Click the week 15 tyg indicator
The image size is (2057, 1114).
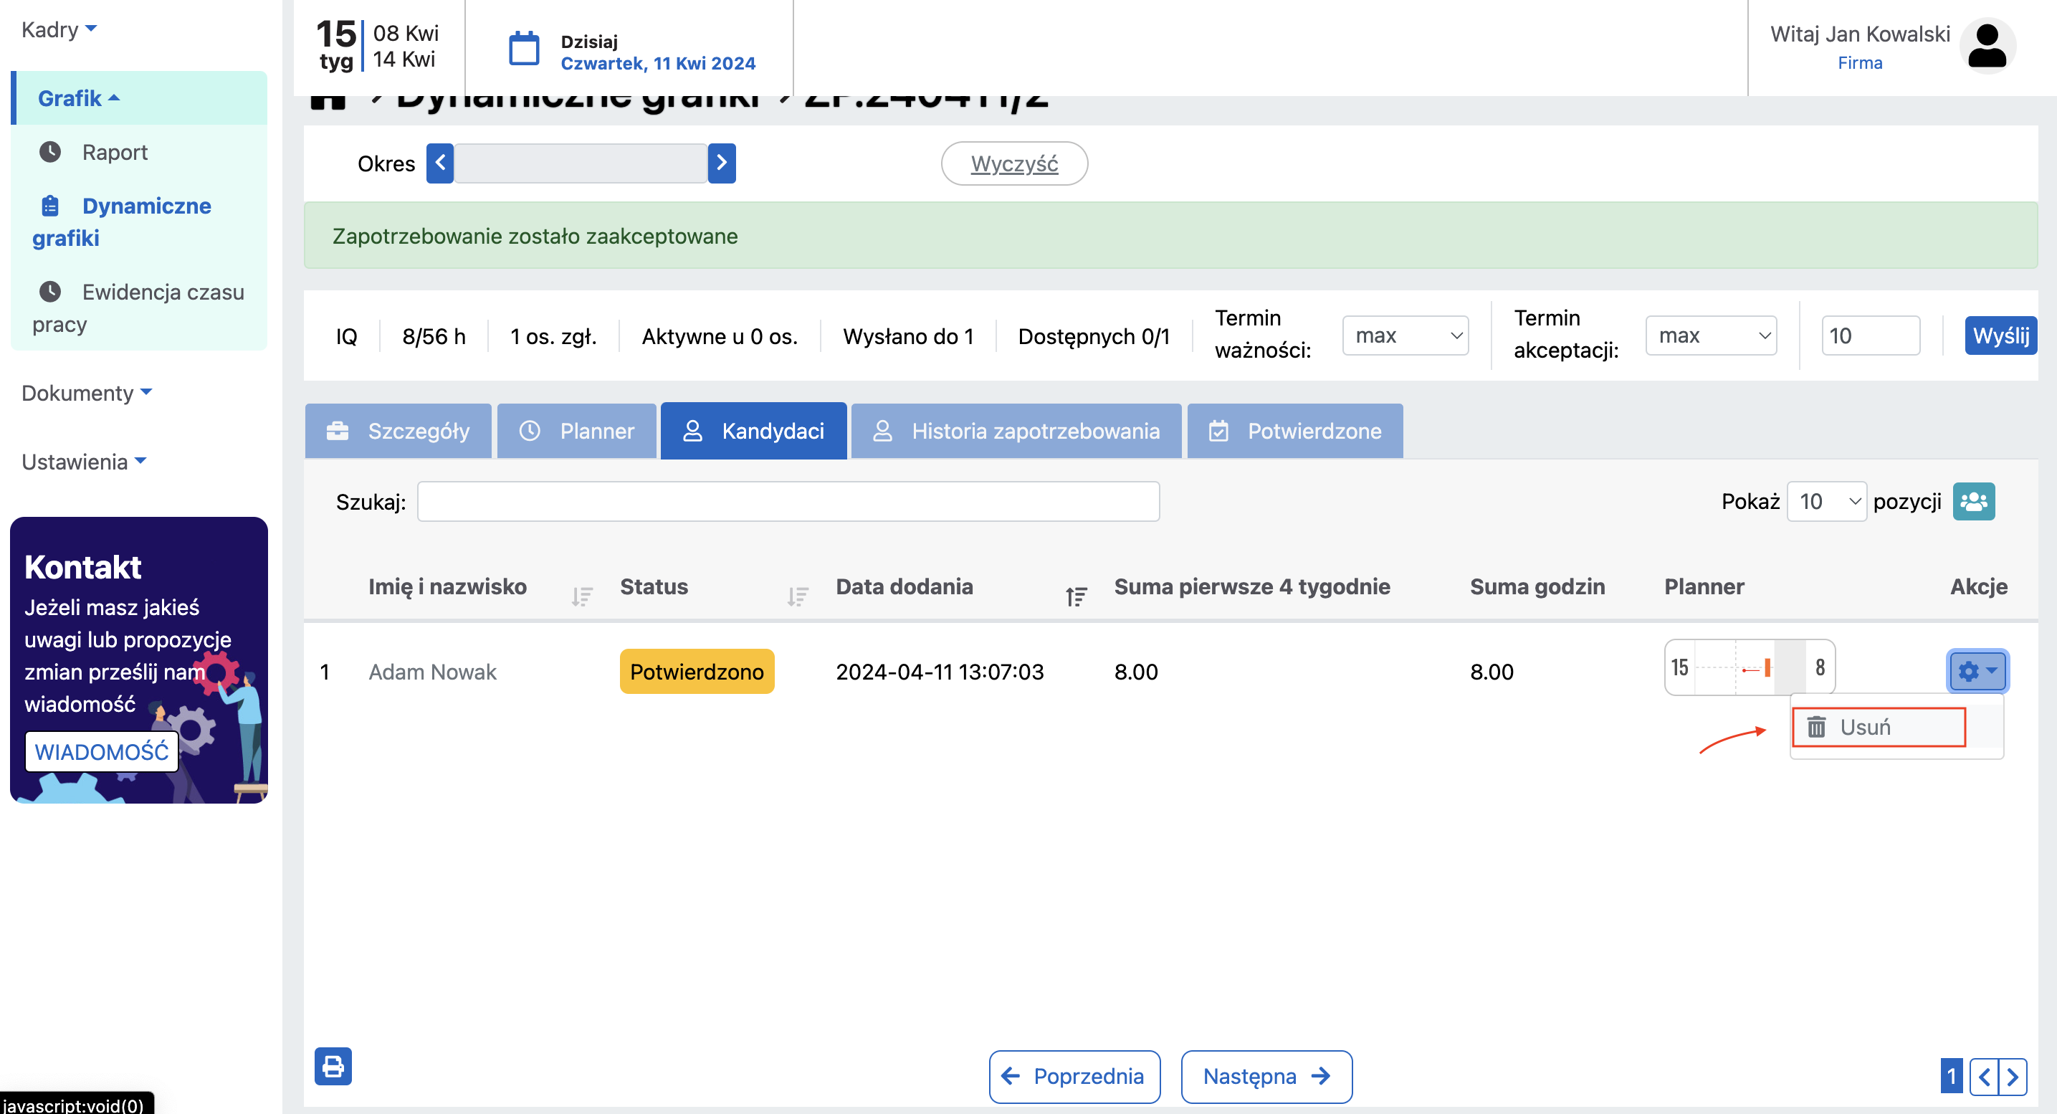pos(336,47)
